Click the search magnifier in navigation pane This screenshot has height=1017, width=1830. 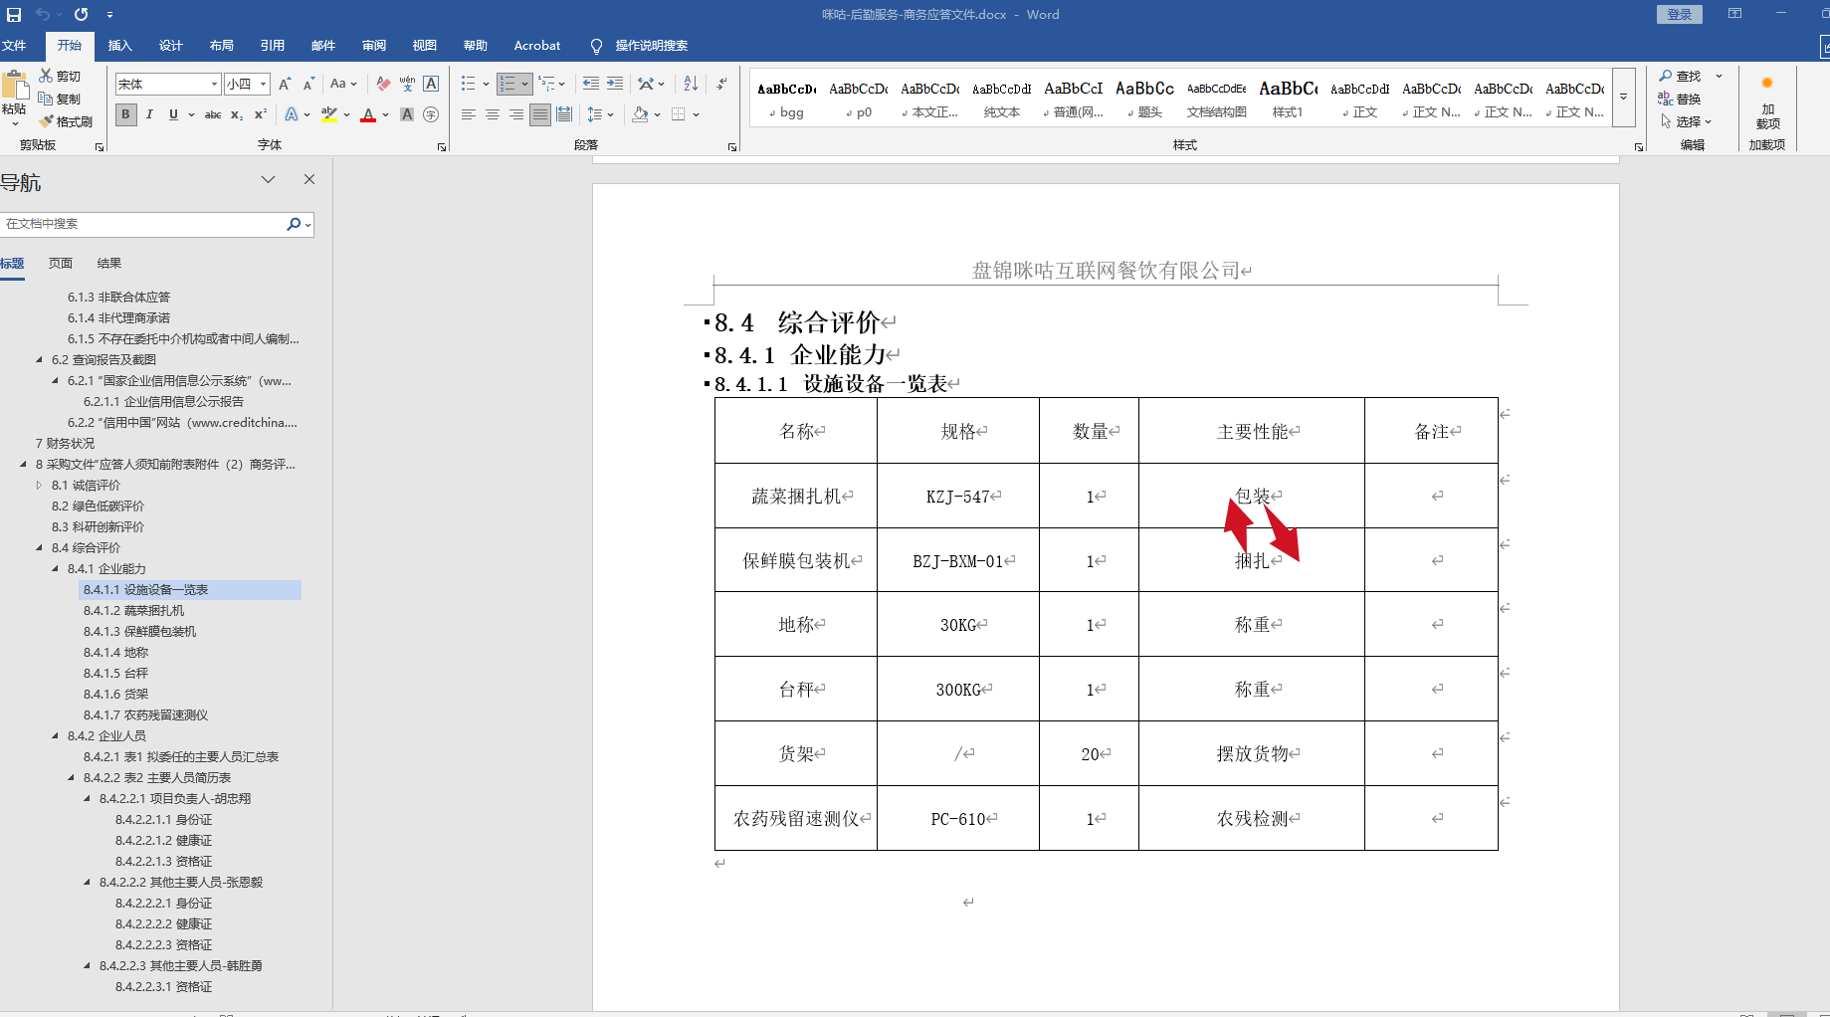[294, 224]
